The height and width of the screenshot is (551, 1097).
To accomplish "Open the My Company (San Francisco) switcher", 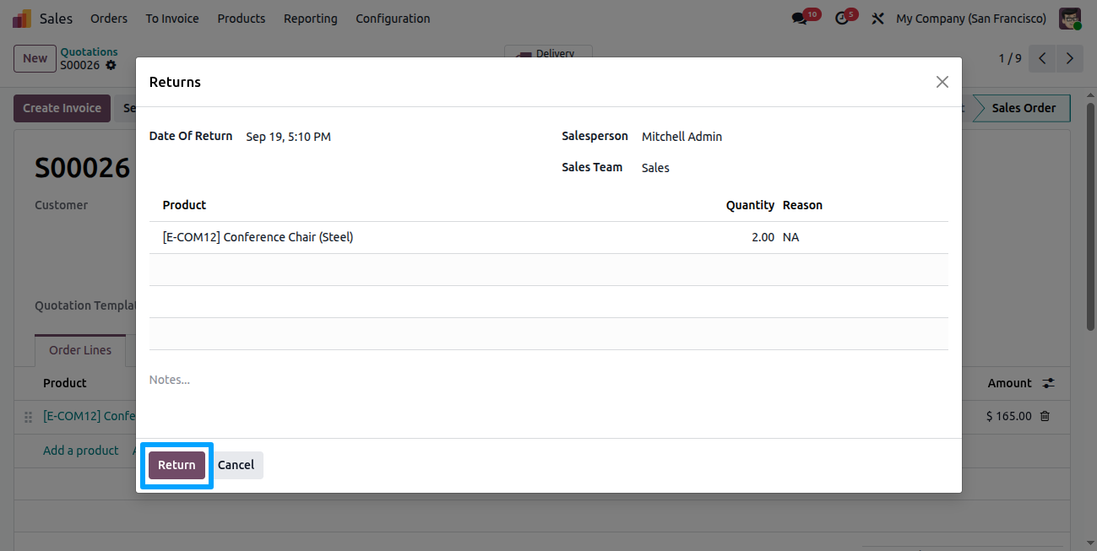I will (x=970, y=19).
